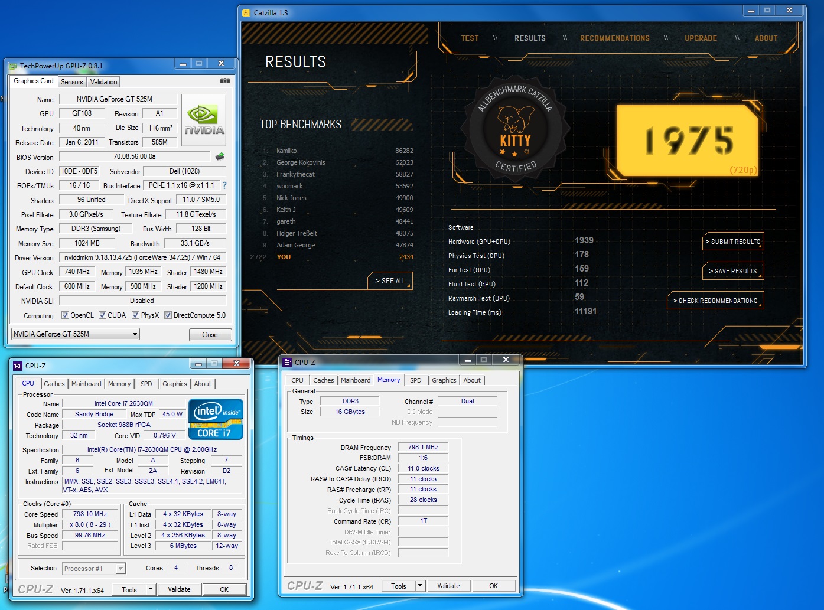Click the GPU name field NVIDIA GeForce GT 525M
This screenshot has height=610, width=824.
[118, 99]
